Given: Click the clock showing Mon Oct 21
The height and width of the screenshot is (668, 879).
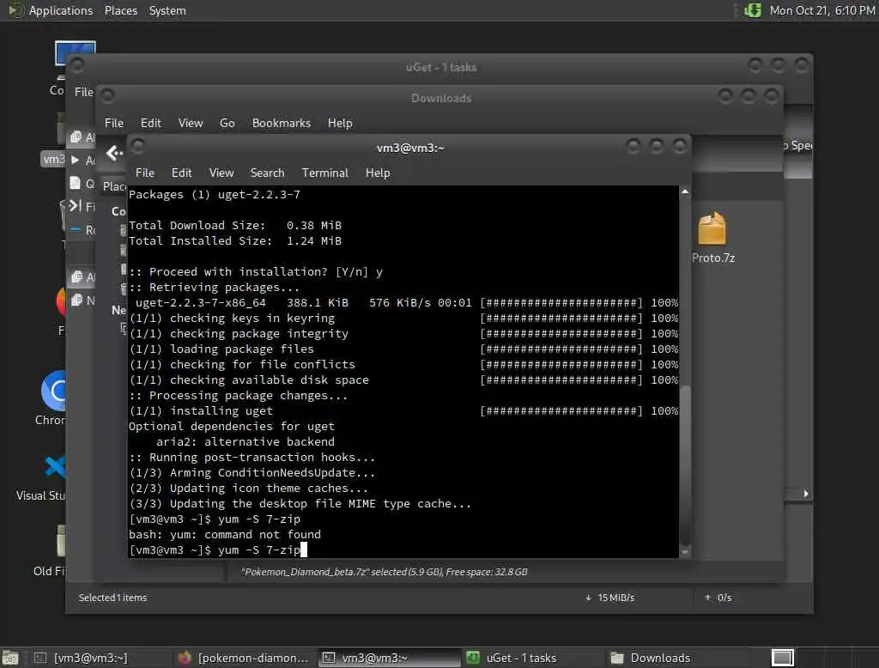Looking at the screenshot, I should click(x=821, y=10).
